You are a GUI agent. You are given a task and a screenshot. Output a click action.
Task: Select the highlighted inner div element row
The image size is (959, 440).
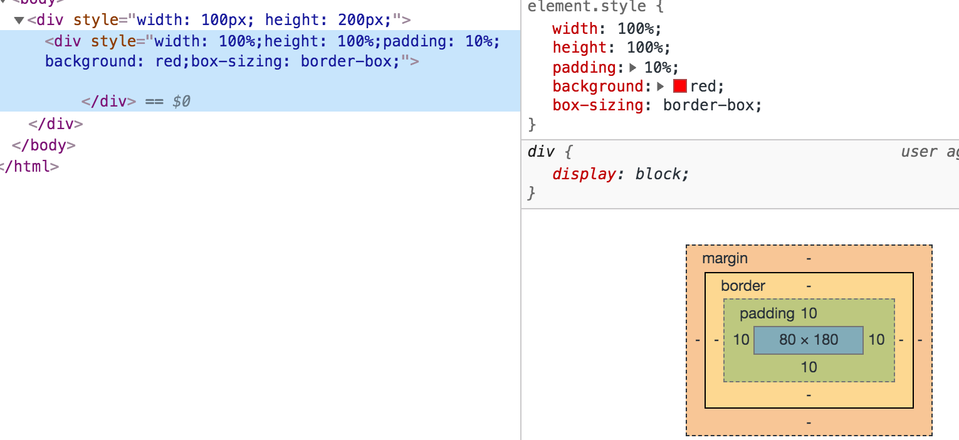[x=260, y=71]
